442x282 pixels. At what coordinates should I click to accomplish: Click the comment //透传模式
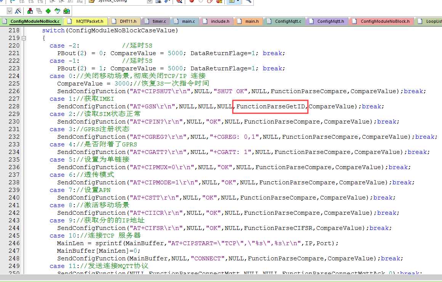click(95, 174)
